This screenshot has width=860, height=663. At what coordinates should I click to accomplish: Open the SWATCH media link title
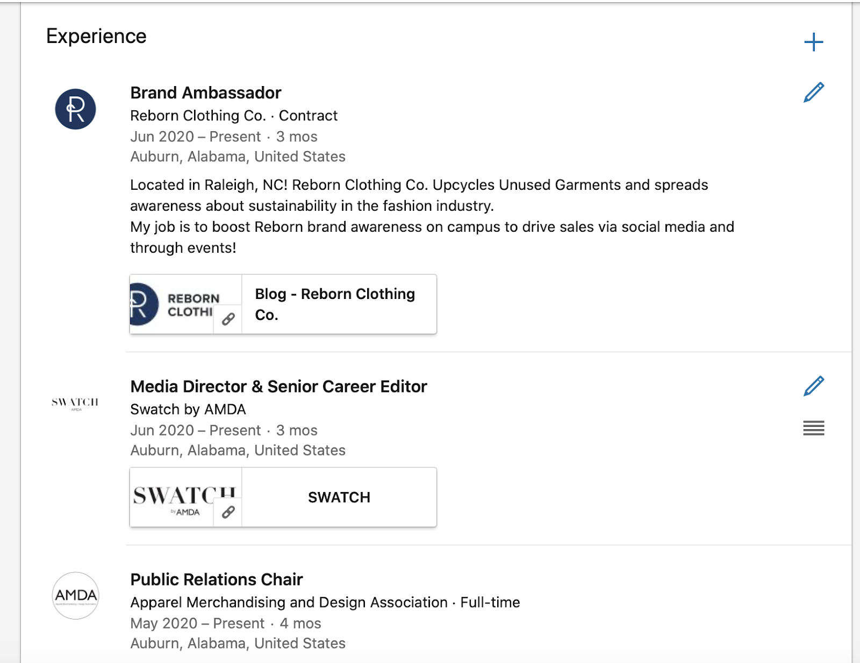click(339, 497)
